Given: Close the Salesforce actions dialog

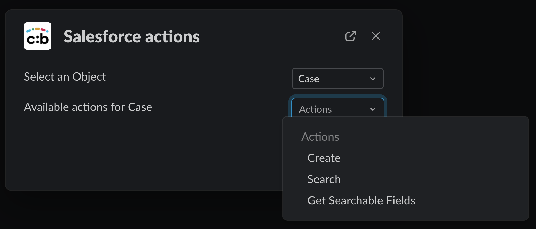Looking at the screenshot, I should point(376,36).
